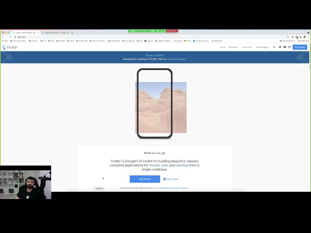Open Flutter's Twitter icon link
311x233 pixels.
click(x=280, y=47)
